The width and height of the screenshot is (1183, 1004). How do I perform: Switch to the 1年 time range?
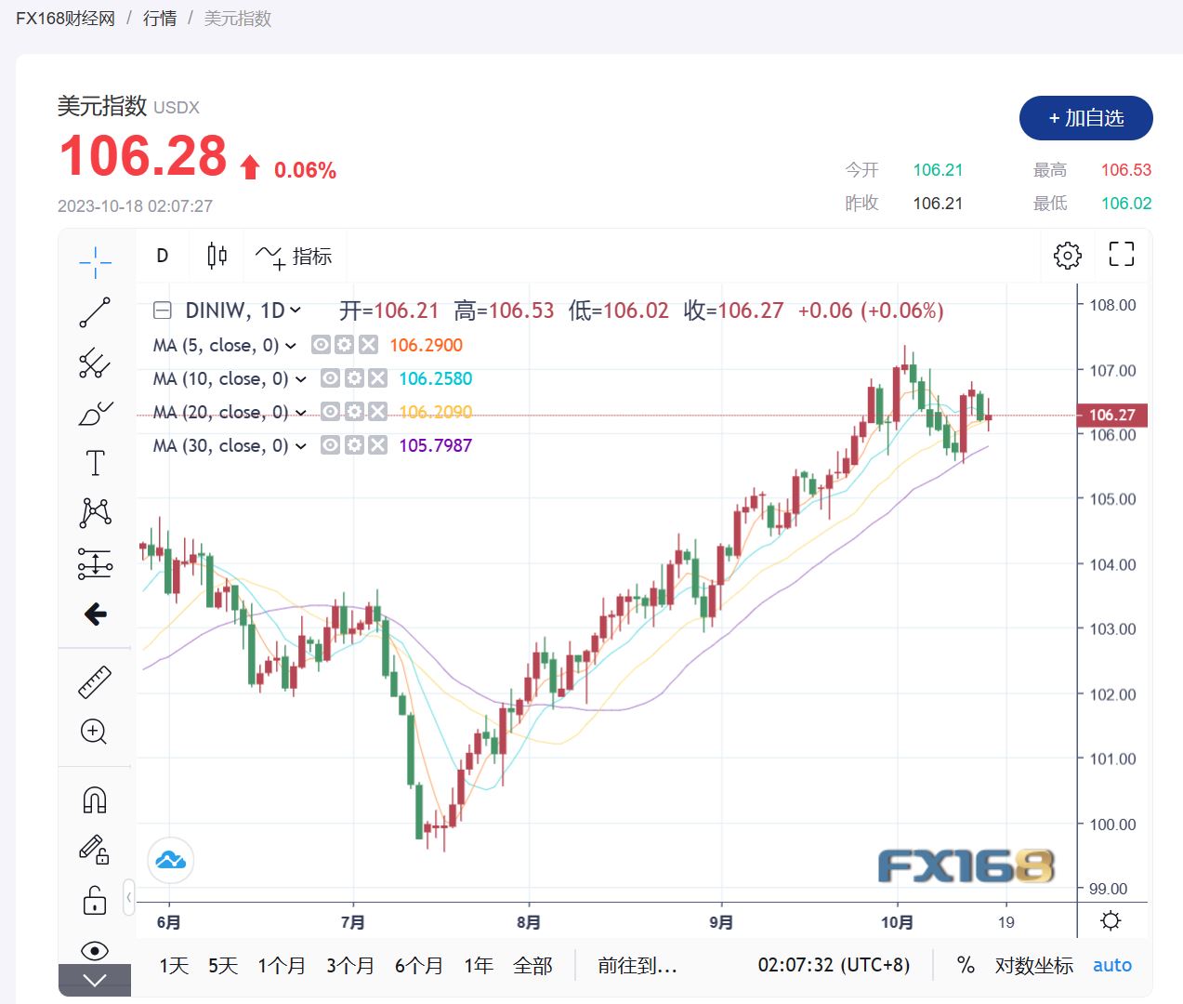point(479,966)
